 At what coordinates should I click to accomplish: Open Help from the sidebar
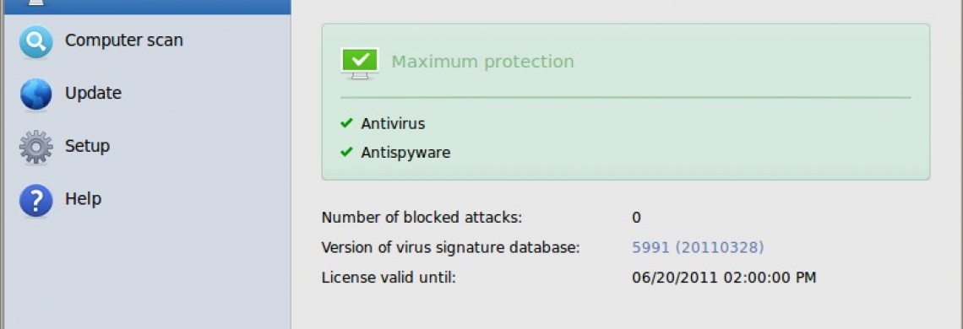click(83, 199)
